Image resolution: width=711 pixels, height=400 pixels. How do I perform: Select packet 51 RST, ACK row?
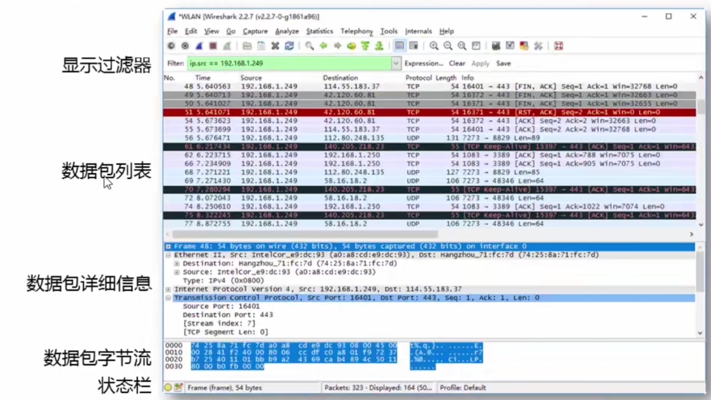point(429,112)
